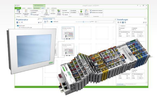Click the Netzwerk breadcrumb folder icon
This screenshot has height=99, width=157.
51,22
